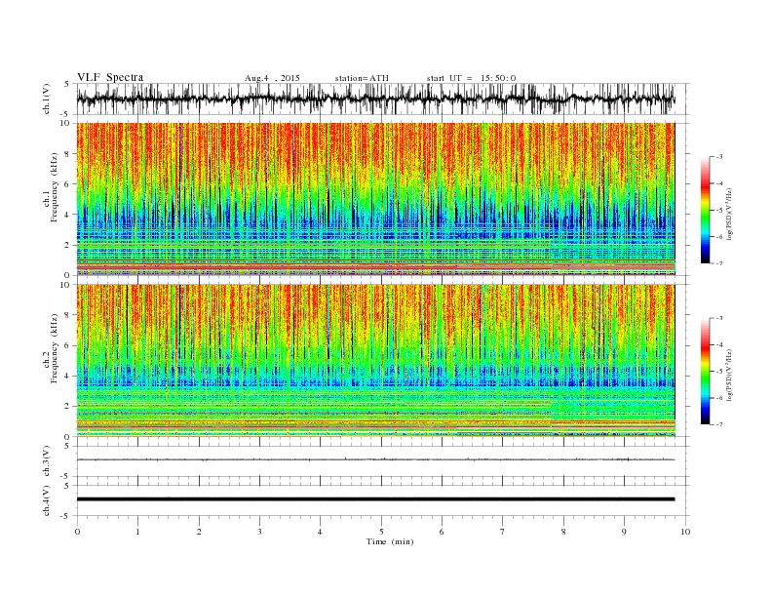Click the 'station=ATH' label
This screenshot has height=597, width=772.
click(x=362, y=78)
